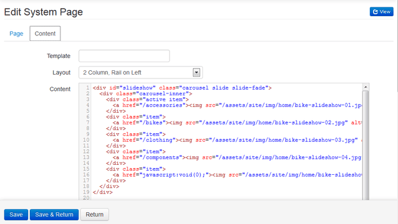Open the Layout dropdown
The width and height of the screenshot is (398, 224).
point(141,73)
